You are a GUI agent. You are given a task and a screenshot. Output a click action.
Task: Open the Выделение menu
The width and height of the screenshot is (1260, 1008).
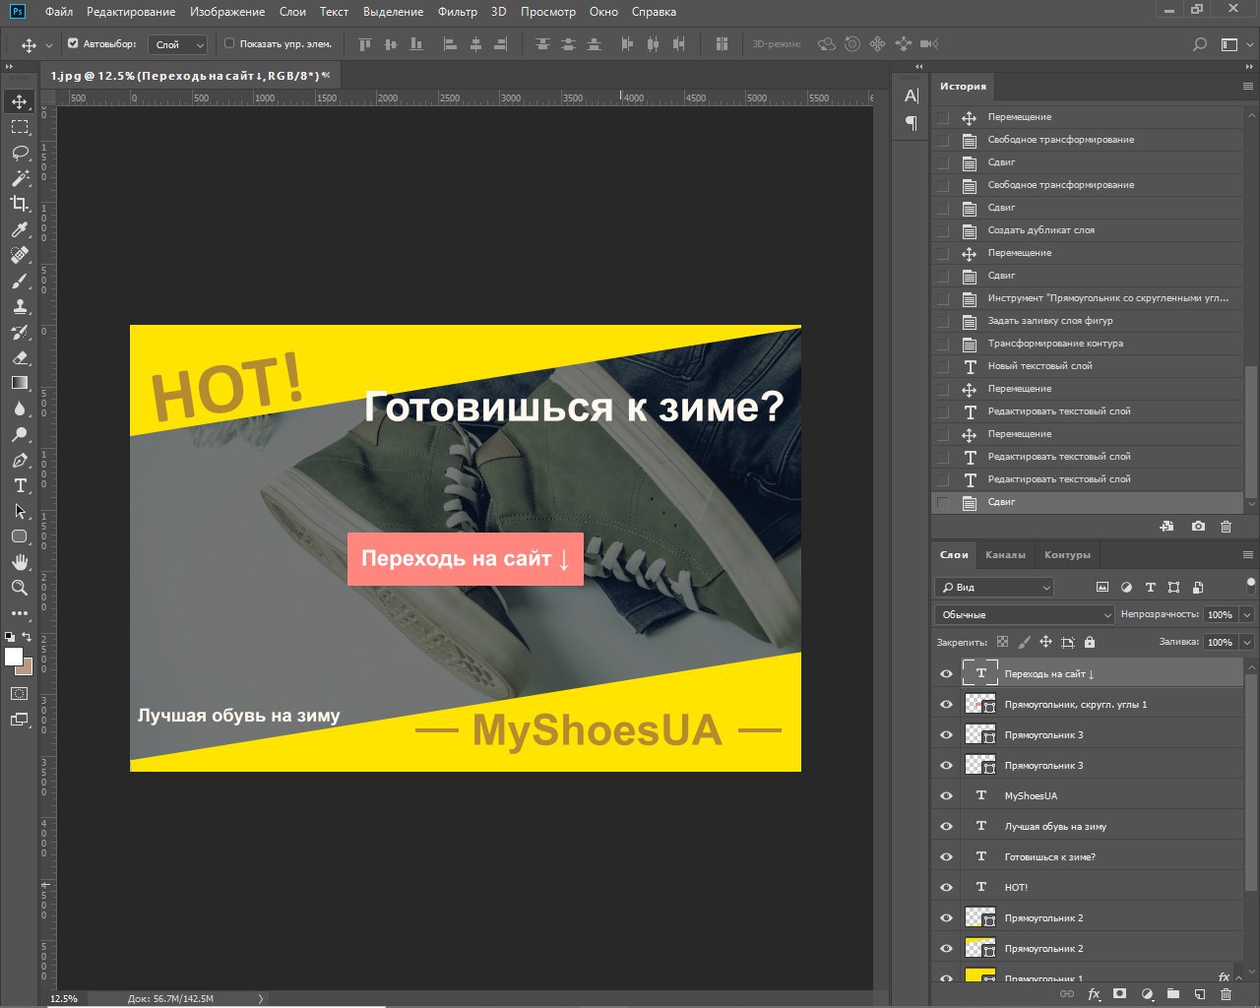coord(393,12)
